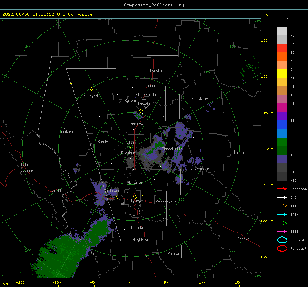Click the yellow diamond marker near RockyMH
Viewport: 308px width, 287px height.
[91, 89]
